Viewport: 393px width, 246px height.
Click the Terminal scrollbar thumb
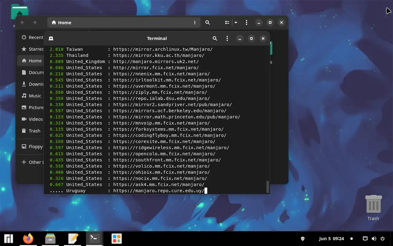coord(267,187)
